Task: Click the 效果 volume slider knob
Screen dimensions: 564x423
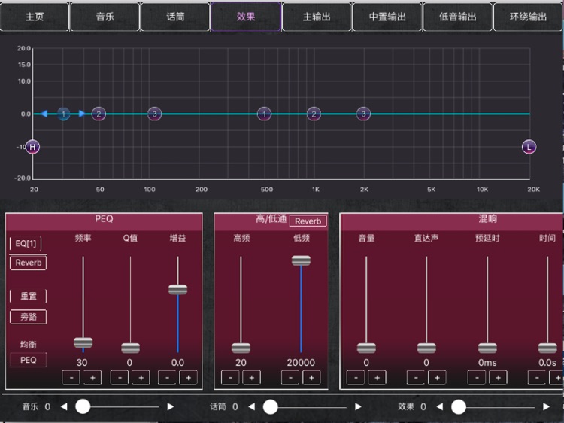Action: point(459,406)
